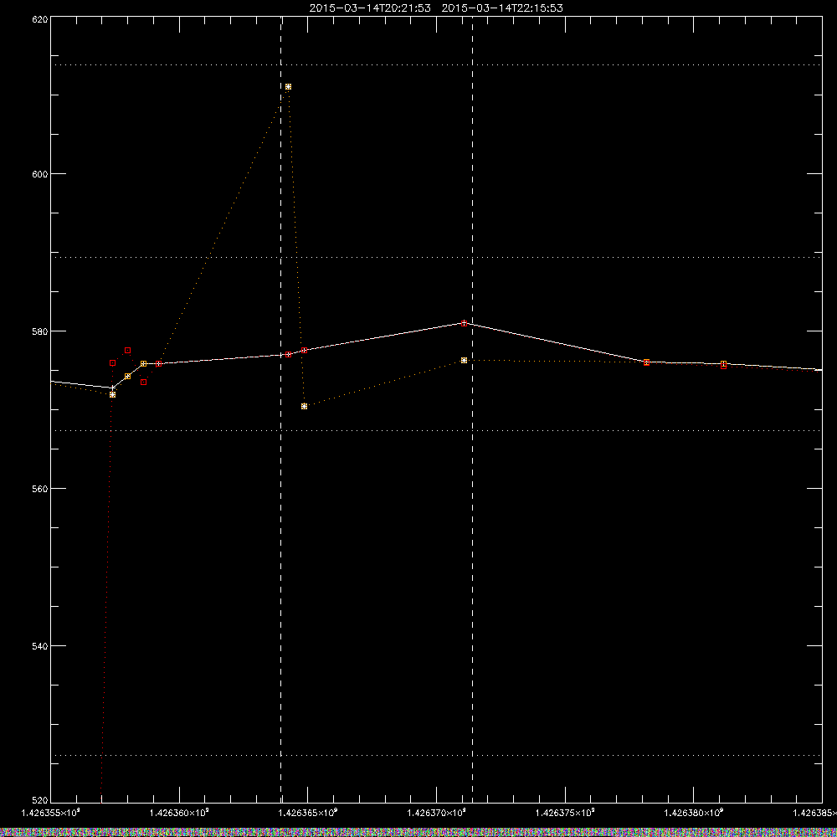The height and width of the screenshot is (837, 837).
Task: Click the horizontal dotted line near 589
Action: pyautogui.click(x=436, y=257)
